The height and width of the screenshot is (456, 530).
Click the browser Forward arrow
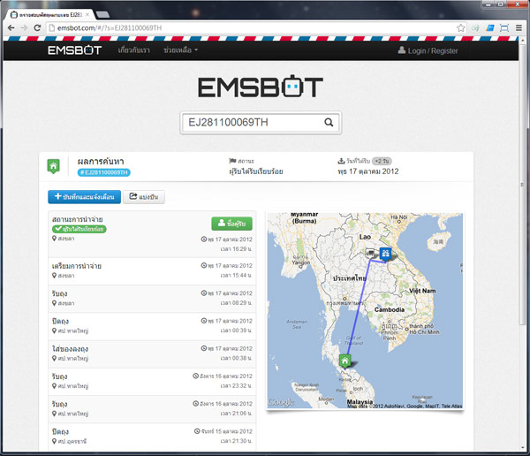point(25,27)
